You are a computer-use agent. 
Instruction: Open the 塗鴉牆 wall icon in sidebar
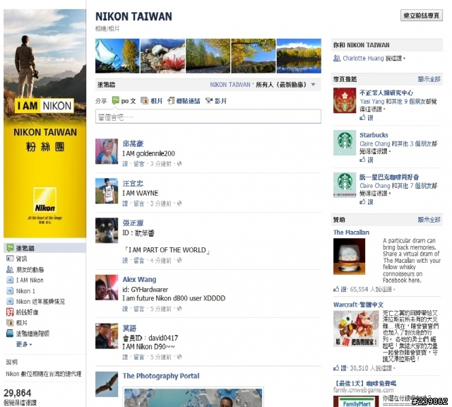(10, 248)
